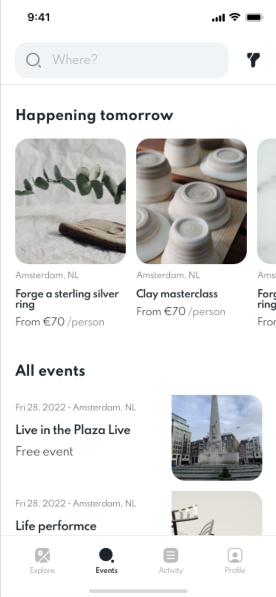276x597 pixels.
Task: Open the Clay masterclass photo
Action: click(x=191, y=201)
